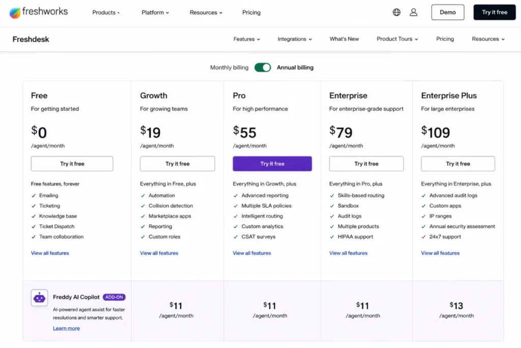Click the Emailing feature item
This screenshot has height=348, width=521.
click(48, 196)
